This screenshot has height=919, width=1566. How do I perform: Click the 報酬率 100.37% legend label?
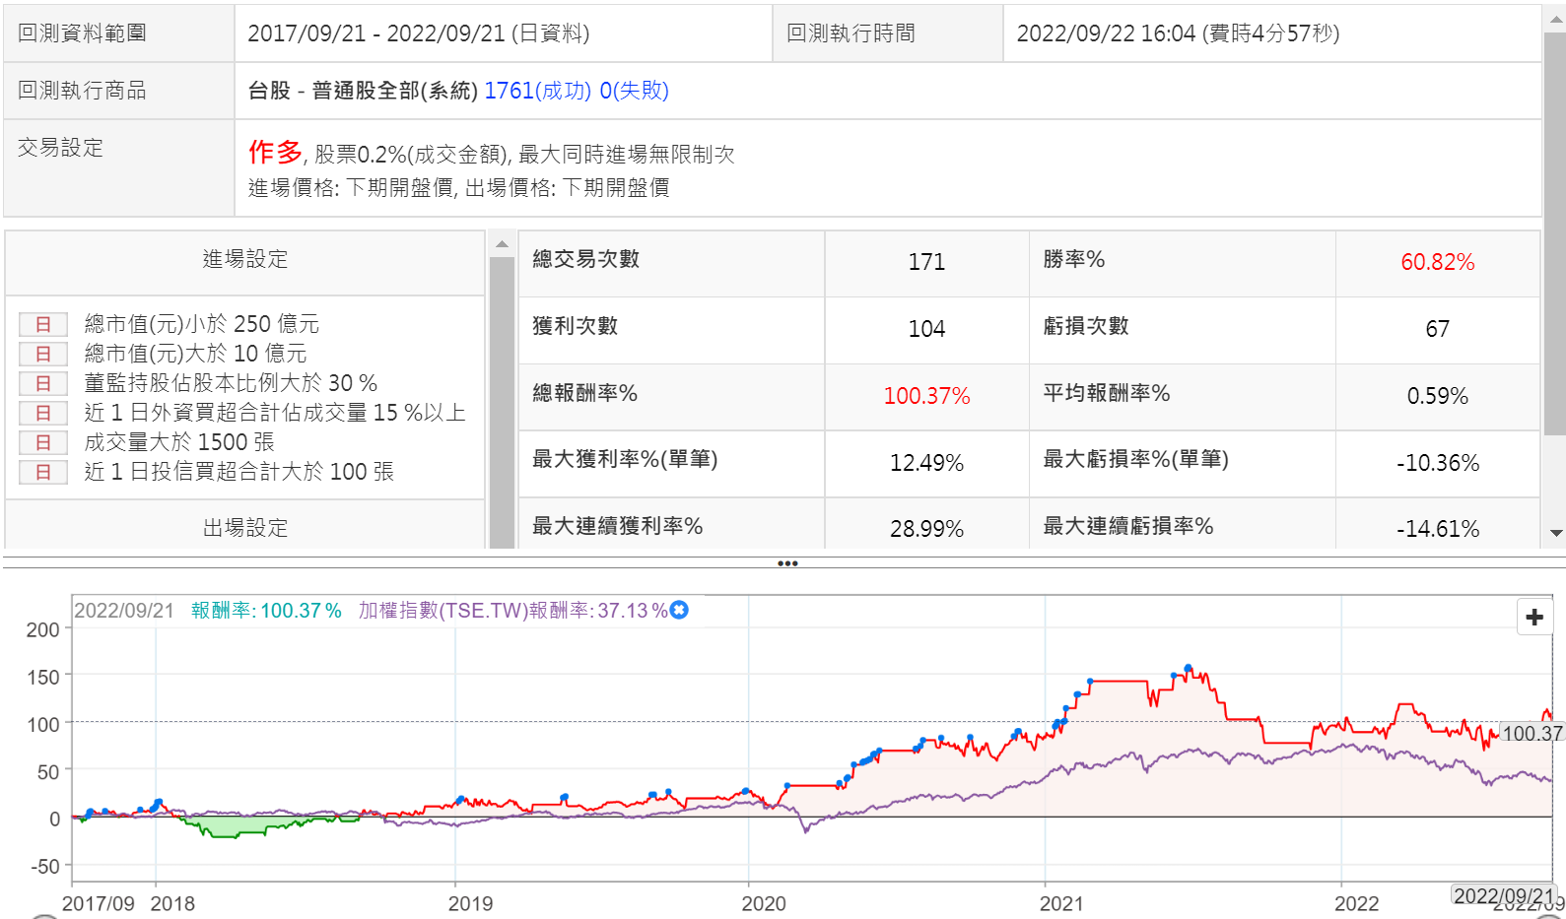click(x=266, y=611)
